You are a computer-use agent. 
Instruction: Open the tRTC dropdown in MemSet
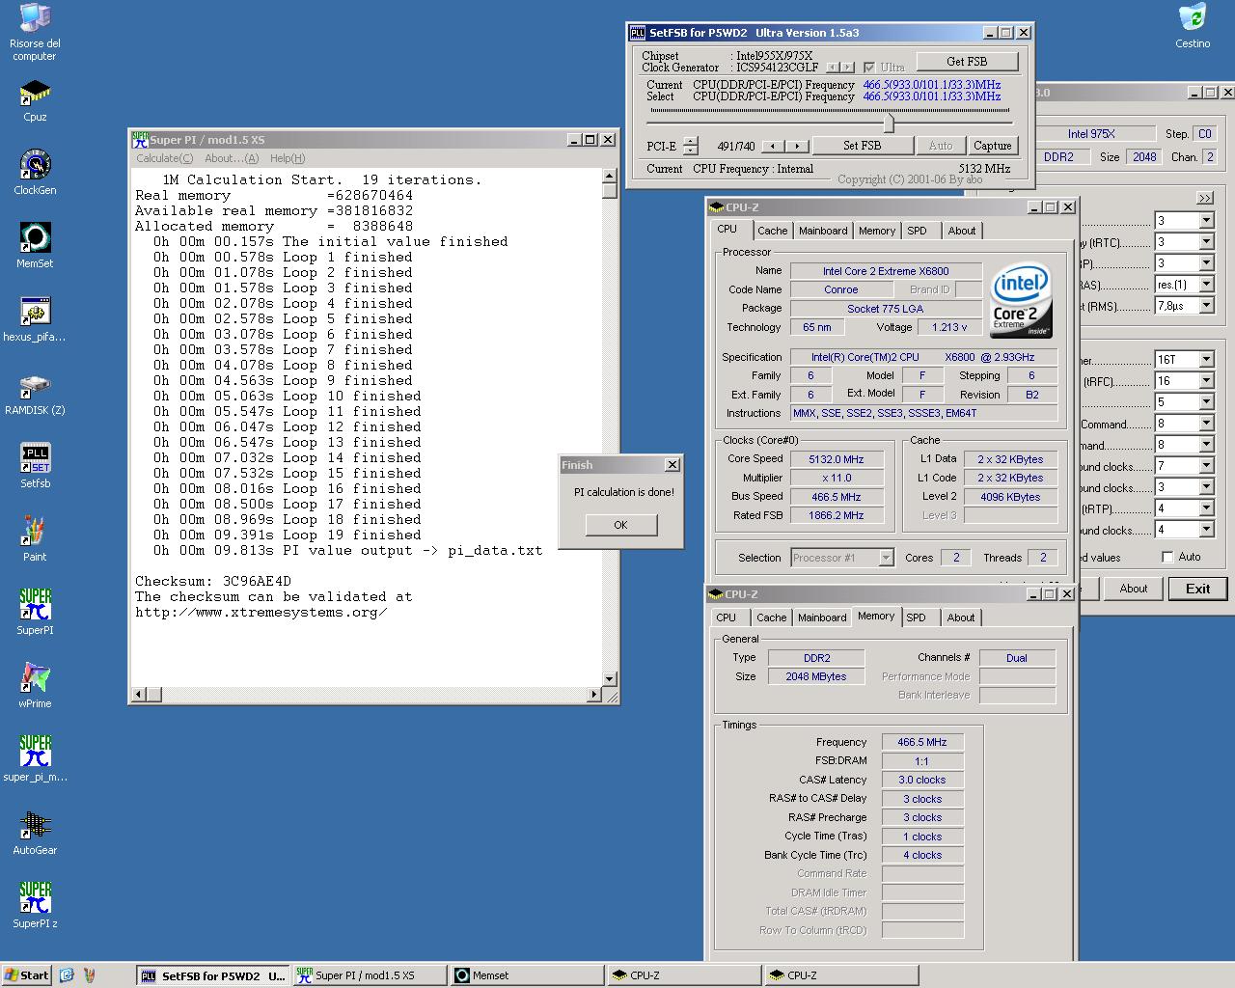1206,242
